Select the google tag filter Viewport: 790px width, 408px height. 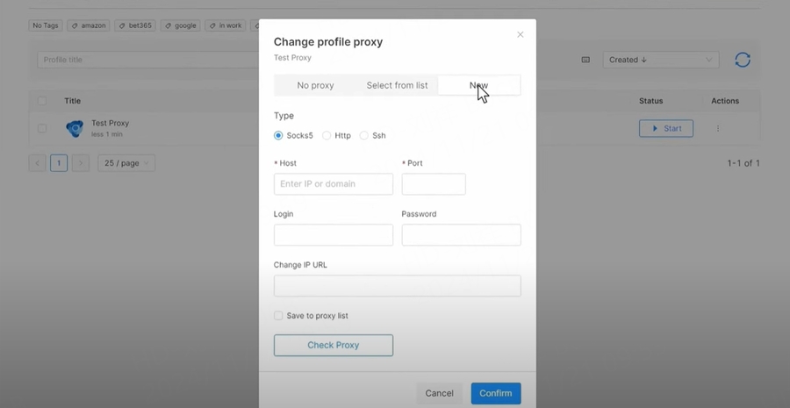180,25
